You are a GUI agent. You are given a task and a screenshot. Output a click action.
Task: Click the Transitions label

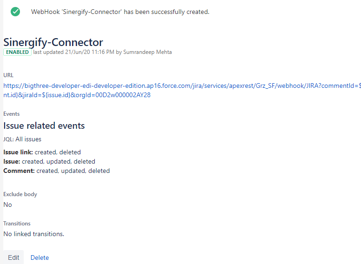point(17,224)
